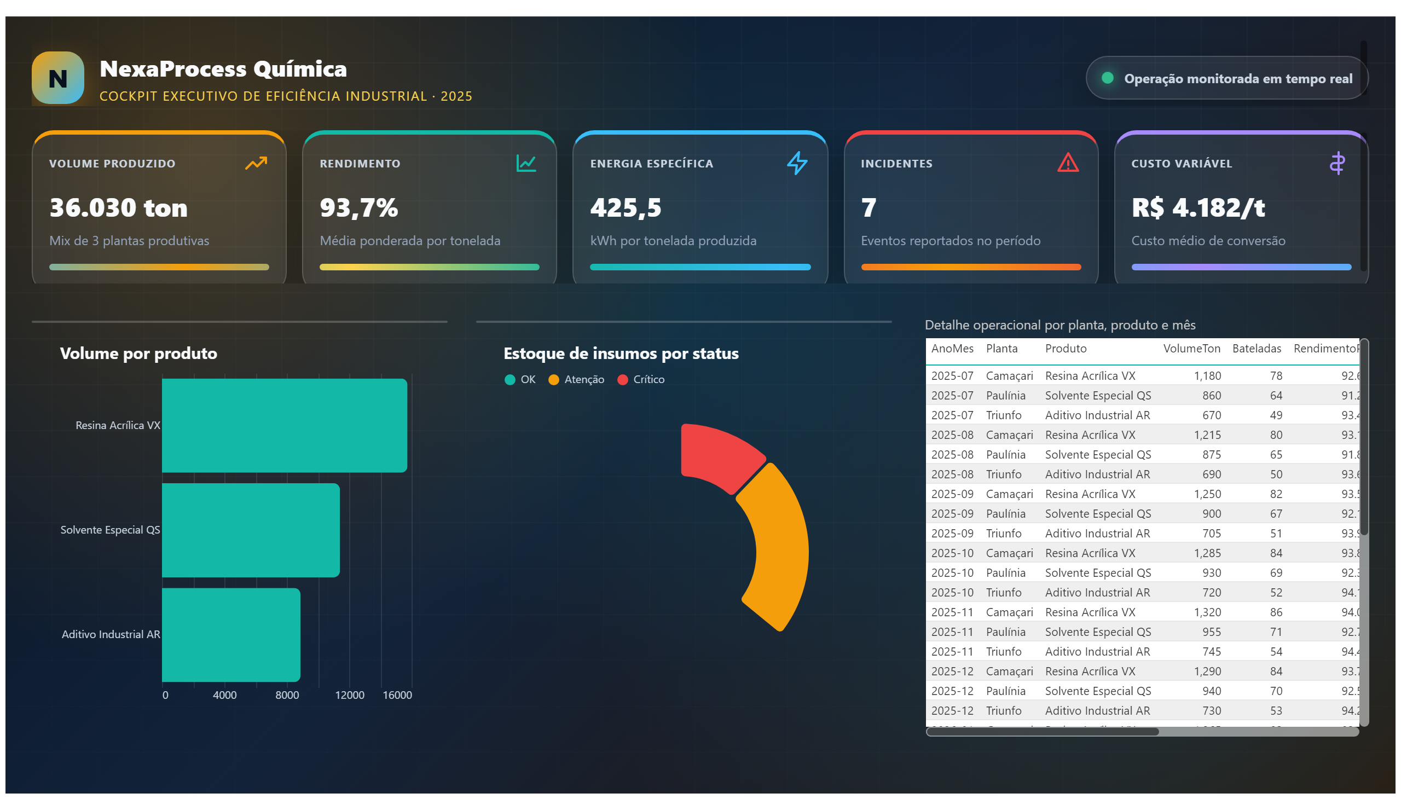Click the NexaProcess N logo icon
Screen dimensions: 1401x799
57,78
